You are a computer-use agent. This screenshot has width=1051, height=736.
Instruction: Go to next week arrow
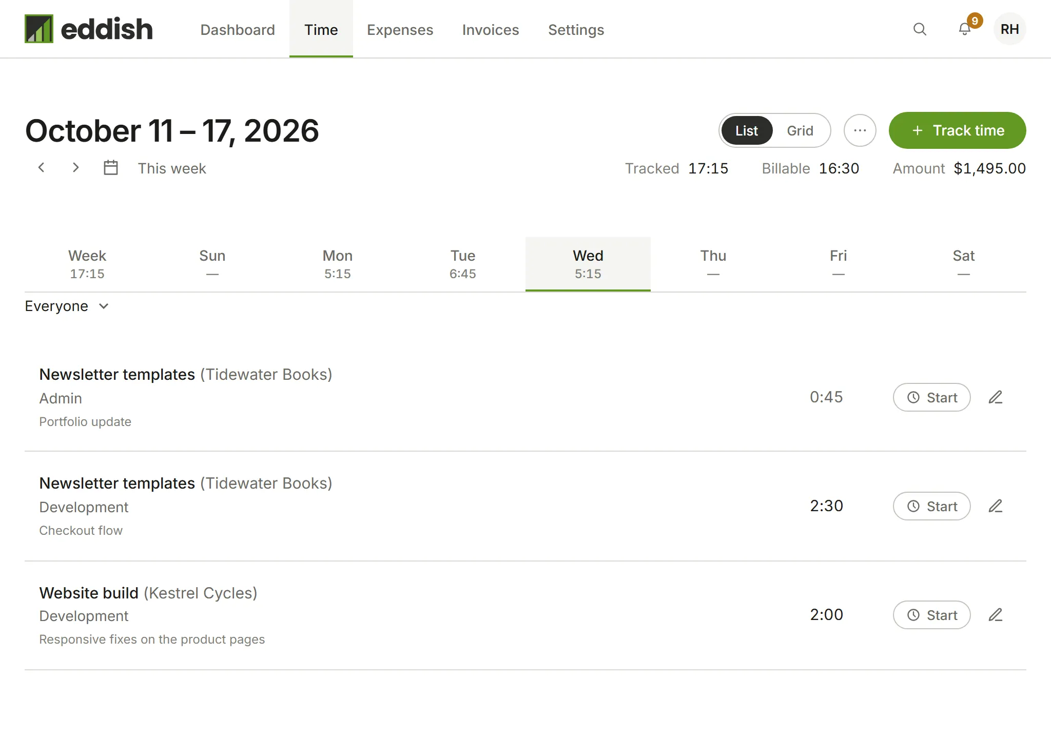(75, 167)
